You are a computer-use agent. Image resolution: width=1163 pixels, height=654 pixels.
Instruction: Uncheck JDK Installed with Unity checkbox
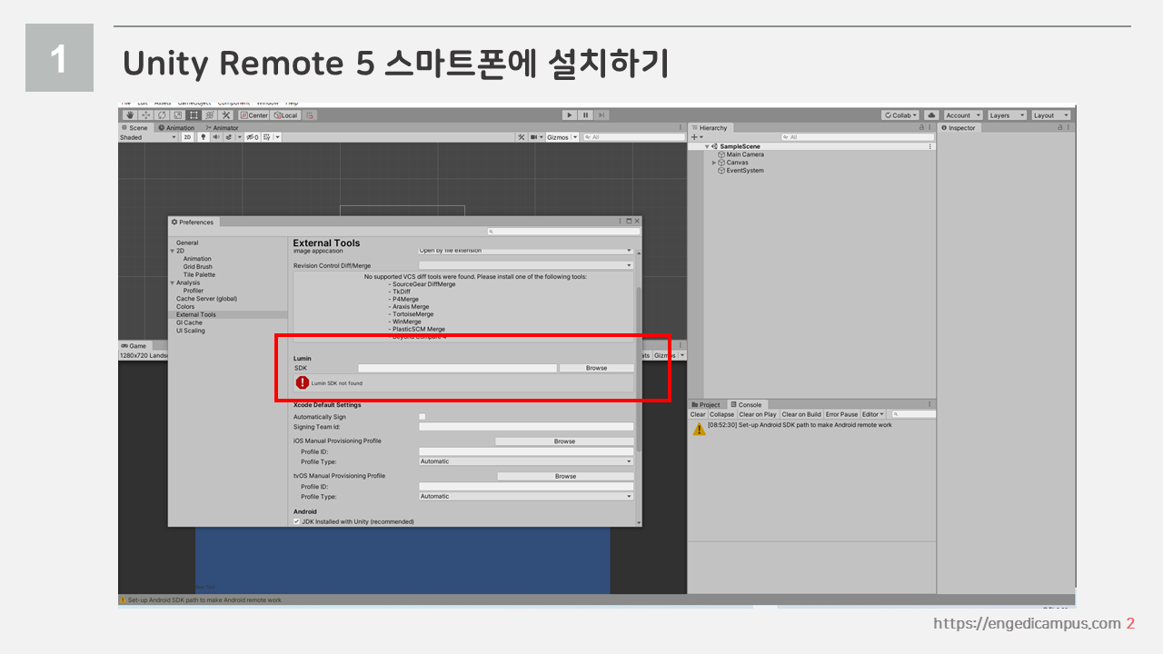[x=296, y=521]
